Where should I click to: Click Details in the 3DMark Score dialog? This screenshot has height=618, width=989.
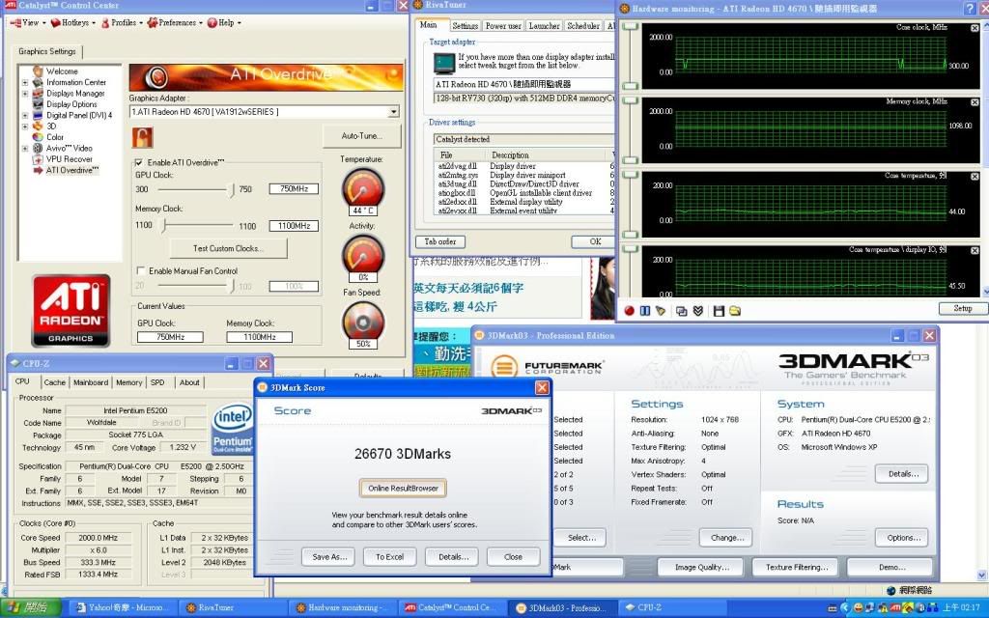point(454,557)
